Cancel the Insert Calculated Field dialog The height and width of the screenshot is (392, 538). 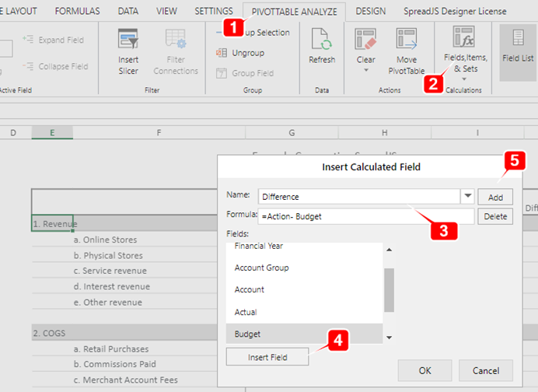[486, 370]
